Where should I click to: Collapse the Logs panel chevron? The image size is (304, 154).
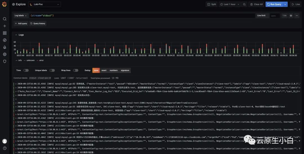[x=16, y=35]
